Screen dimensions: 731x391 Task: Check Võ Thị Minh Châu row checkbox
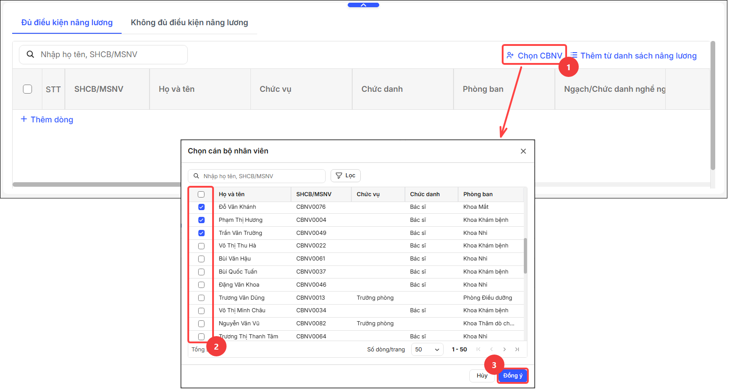click(201, 311)
